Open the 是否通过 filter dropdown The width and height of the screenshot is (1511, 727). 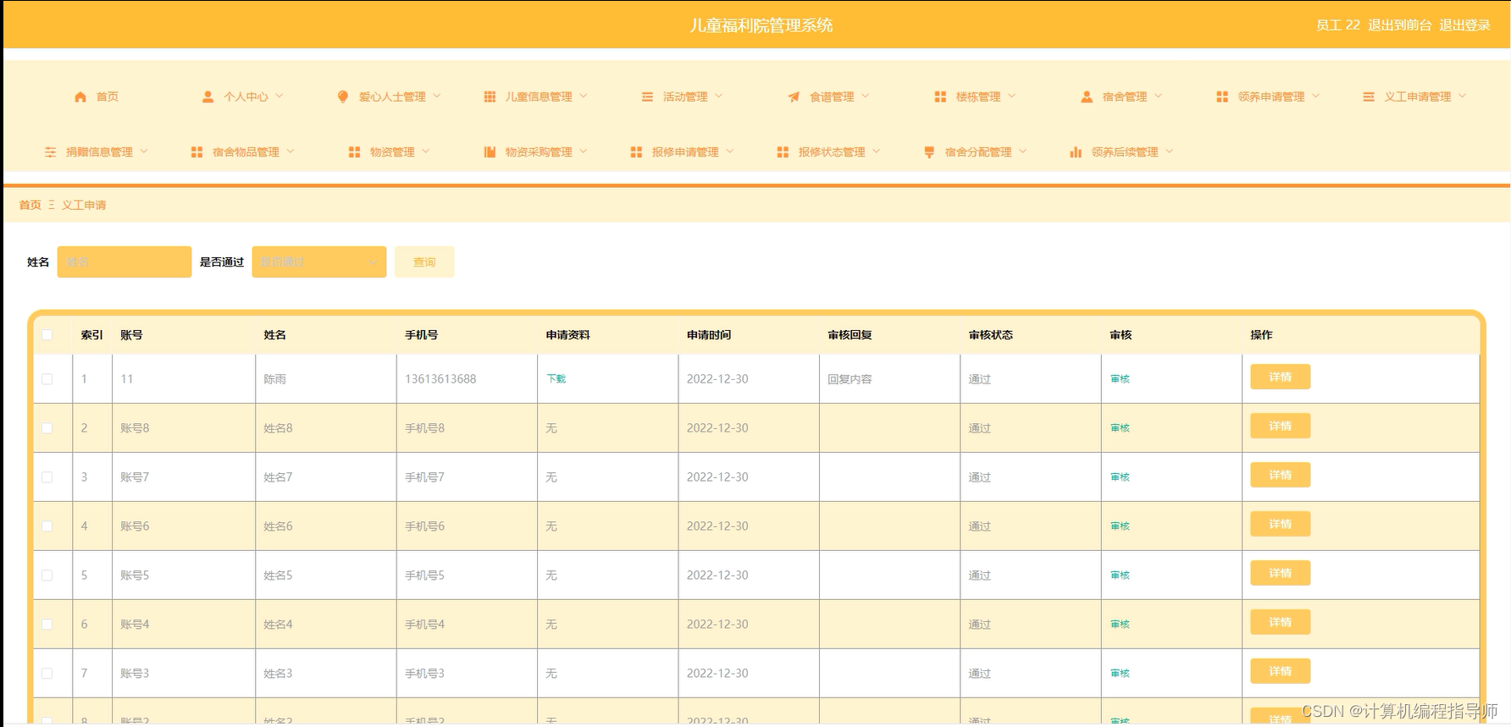[x=319, y=262]
